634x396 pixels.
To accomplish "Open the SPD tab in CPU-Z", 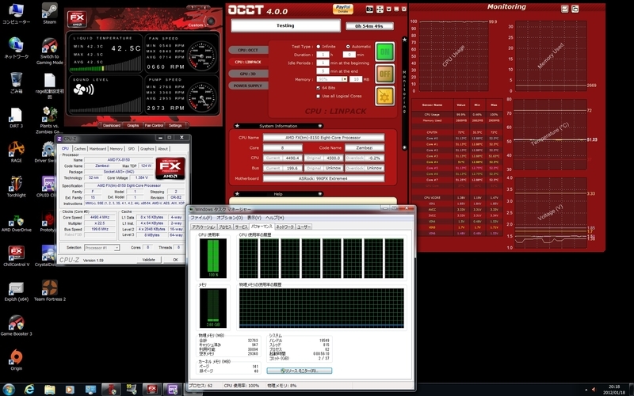I will click(131, 149).
